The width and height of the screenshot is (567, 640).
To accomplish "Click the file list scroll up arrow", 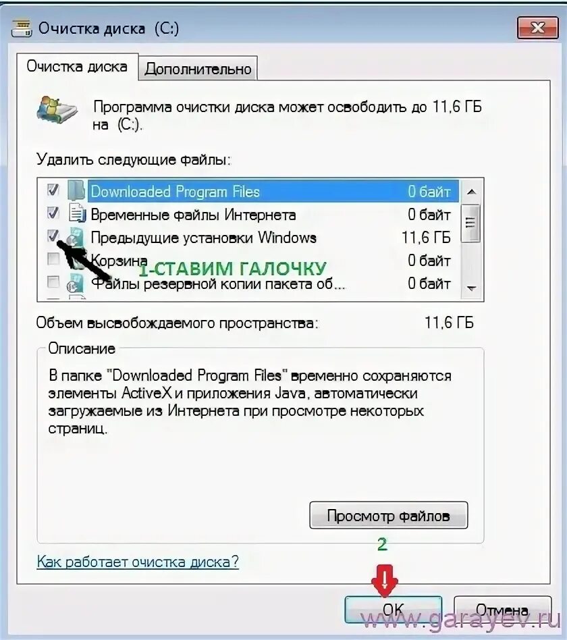I will click(471, 192).
